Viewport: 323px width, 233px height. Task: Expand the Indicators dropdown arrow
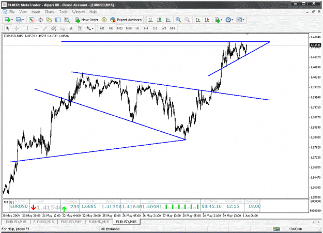point(221,20)
